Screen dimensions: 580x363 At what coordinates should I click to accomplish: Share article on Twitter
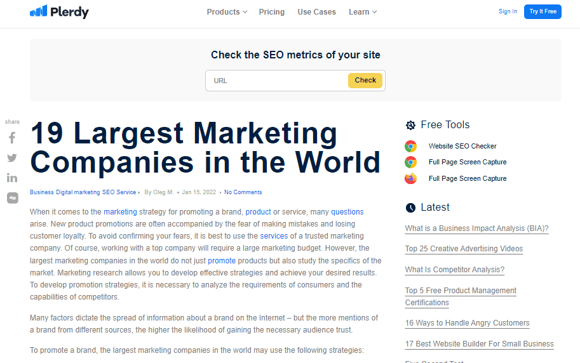click(12, 158)
